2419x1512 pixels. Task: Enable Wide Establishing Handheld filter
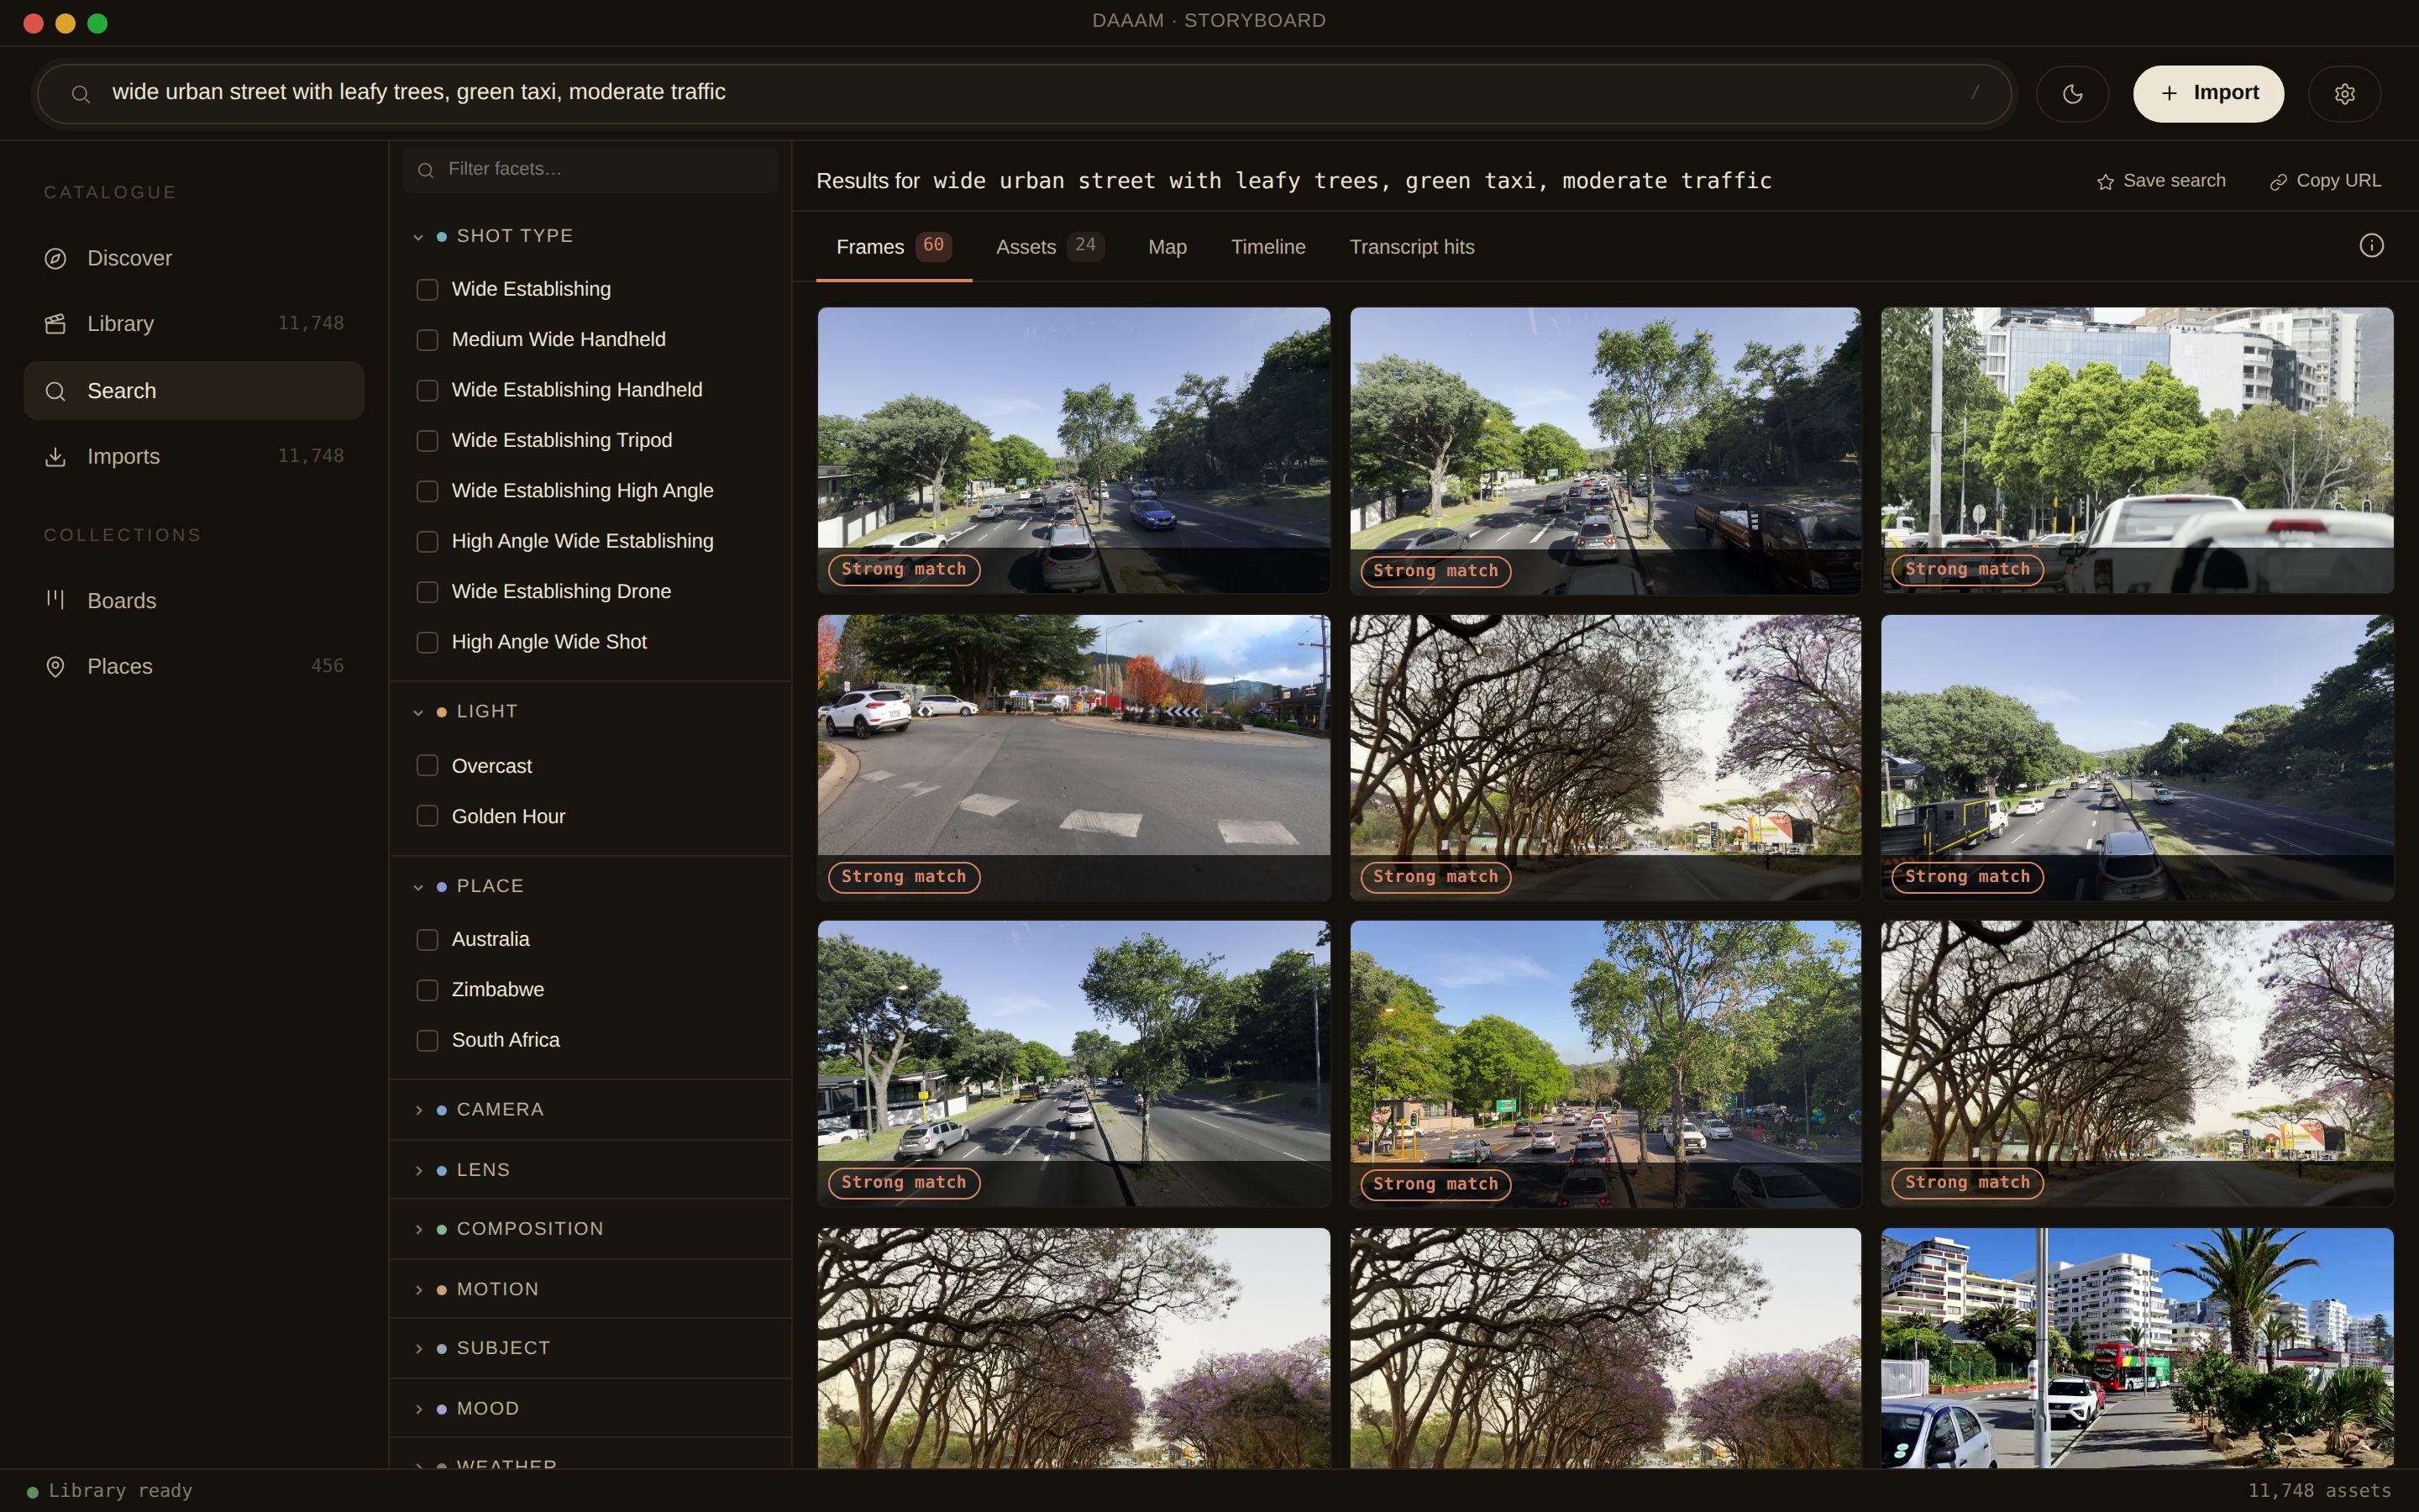pos(428,390)
